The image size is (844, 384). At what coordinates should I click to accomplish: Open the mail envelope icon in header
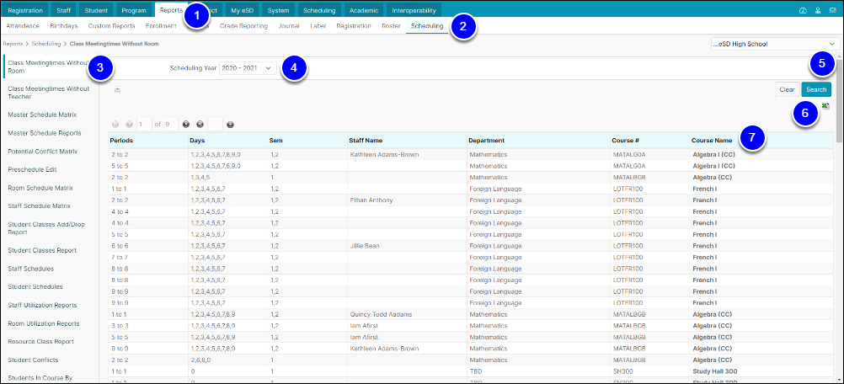tap(832, 10)
